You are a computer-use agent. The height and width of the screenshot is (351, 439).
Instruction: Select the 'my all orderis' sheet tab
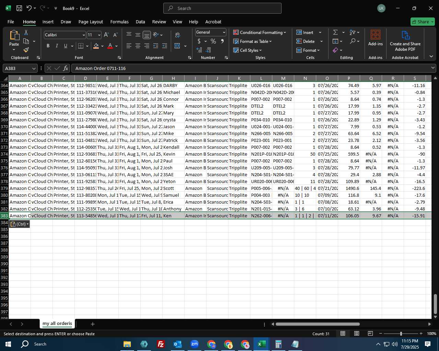[57, 323]
